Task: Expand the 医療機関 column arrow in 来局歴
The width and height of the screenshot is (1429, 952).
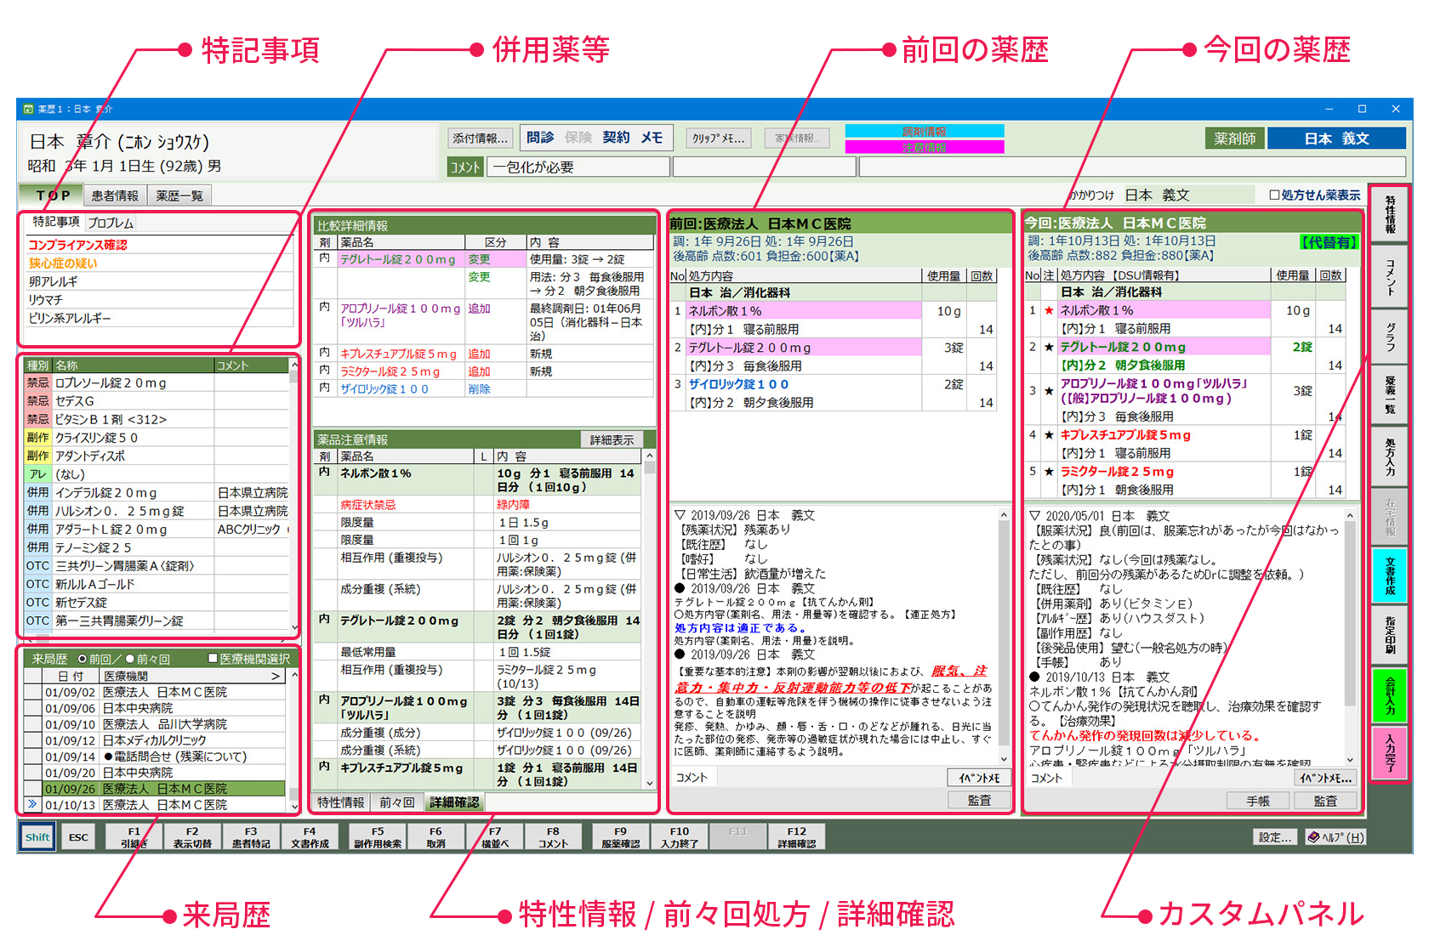Action: point(275,676)
